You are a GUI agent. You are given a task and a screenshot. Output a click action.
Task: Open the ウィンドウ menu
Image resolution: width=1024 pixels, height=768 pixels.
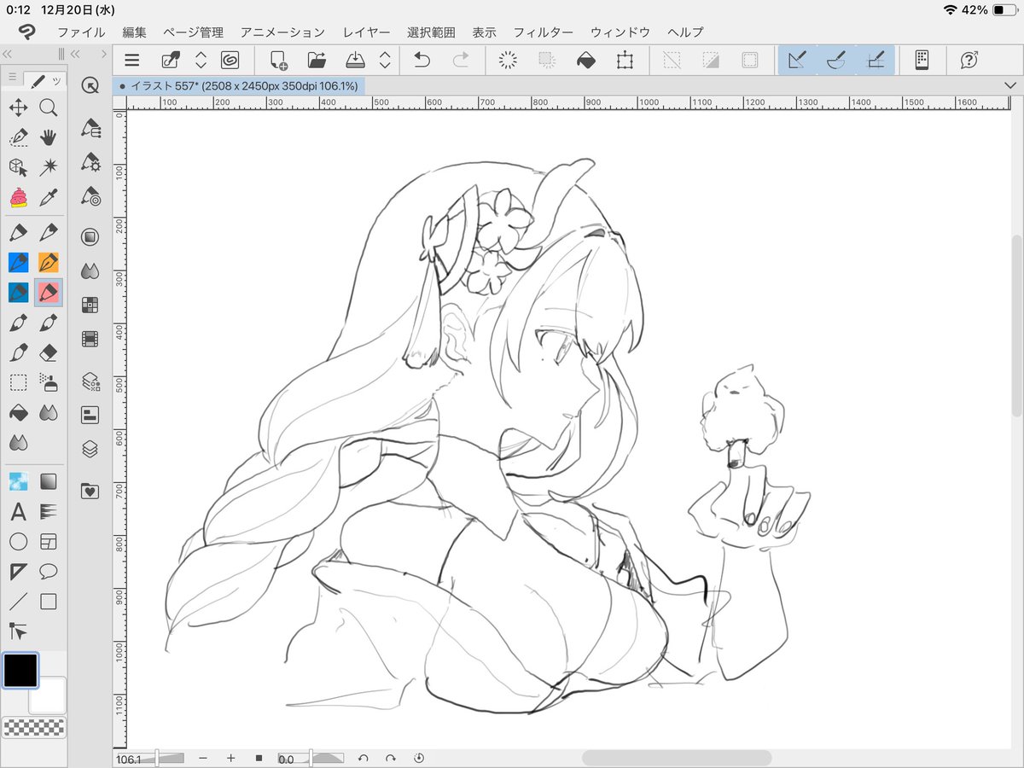[620, 32]
